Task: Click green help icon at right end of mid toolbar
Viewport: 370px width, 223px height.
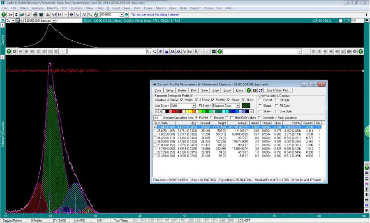Action: click(x=361, y=51)
